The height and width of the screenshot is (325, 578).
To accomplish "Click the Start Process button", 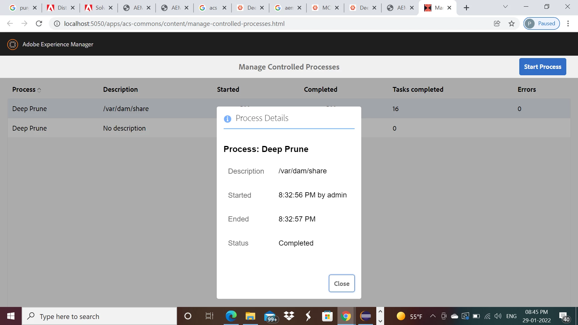I will 542,67.
